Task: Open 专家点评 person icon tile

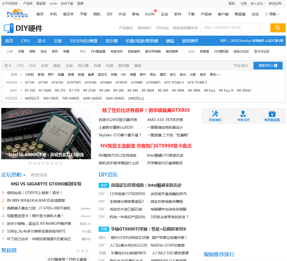Action: [243, 116]
